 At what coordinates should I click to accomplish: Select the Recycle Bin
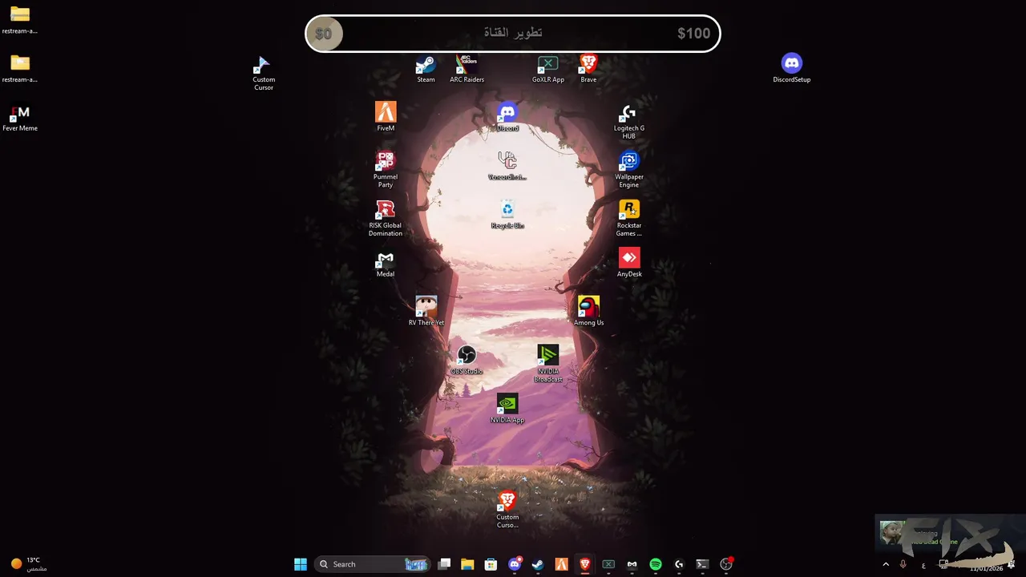click(x=507, y=215)
